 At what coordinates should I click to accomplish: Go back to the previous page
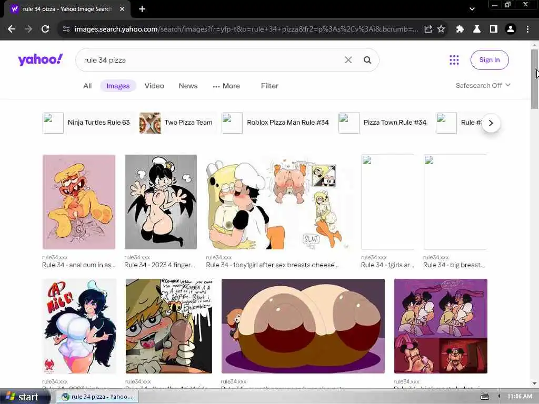coord(12,29)
